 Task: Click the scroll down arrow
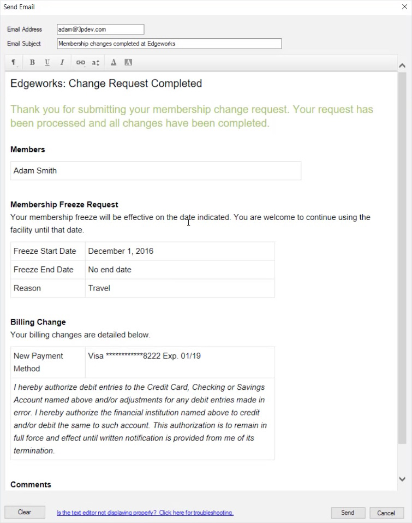coord(402,479)
